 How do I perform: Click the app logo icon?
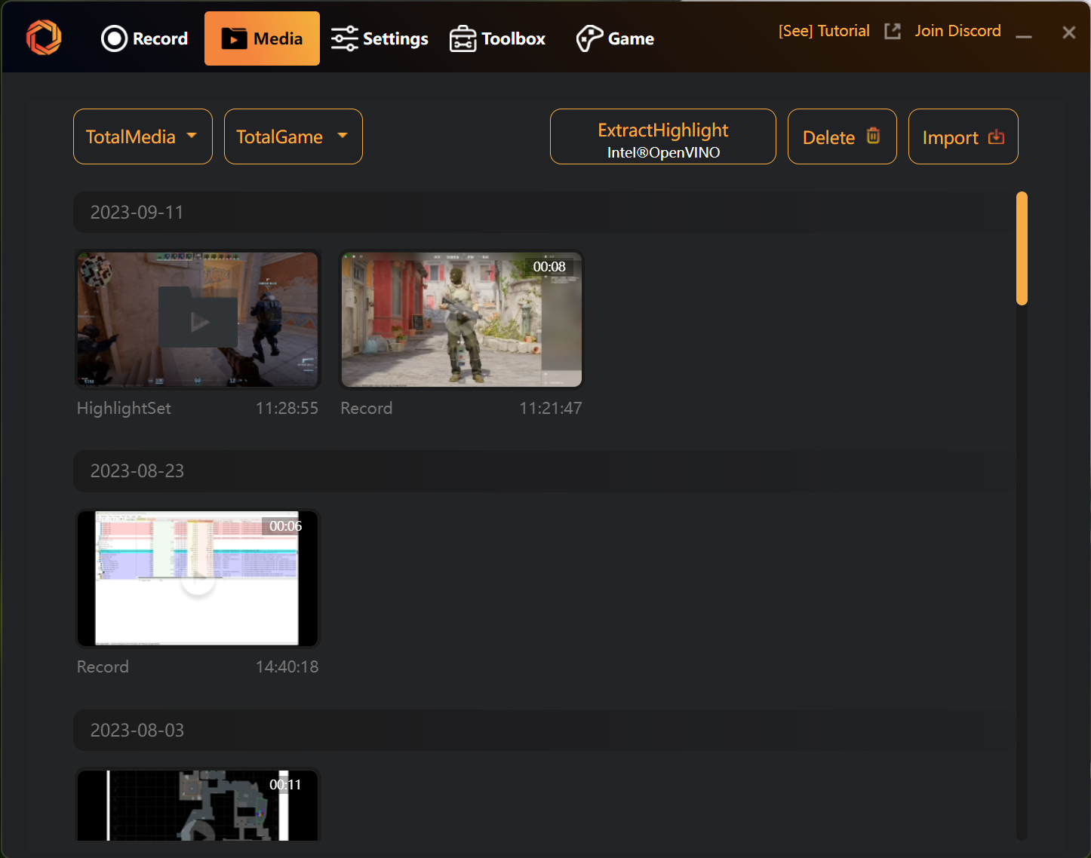click(44, 38)
